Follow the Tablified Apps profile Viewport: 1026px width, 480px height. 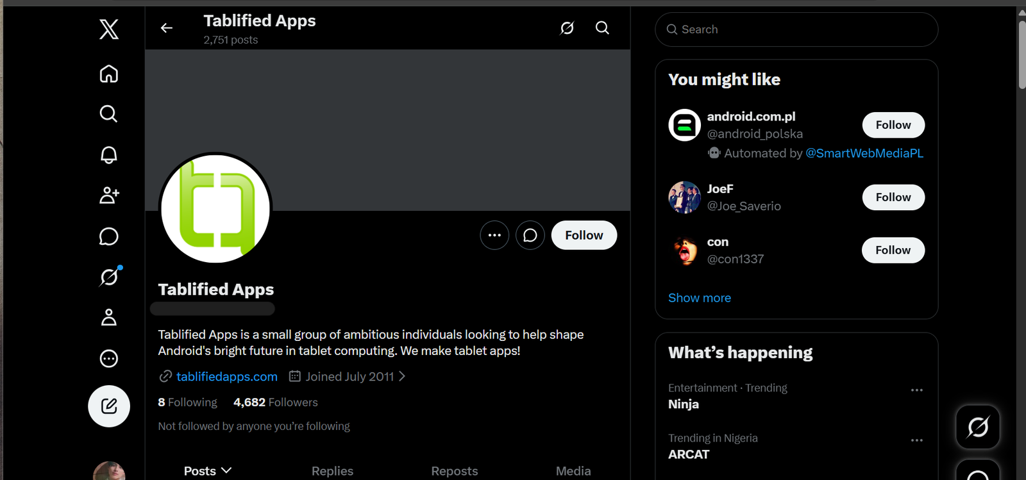tap(584, 235)
